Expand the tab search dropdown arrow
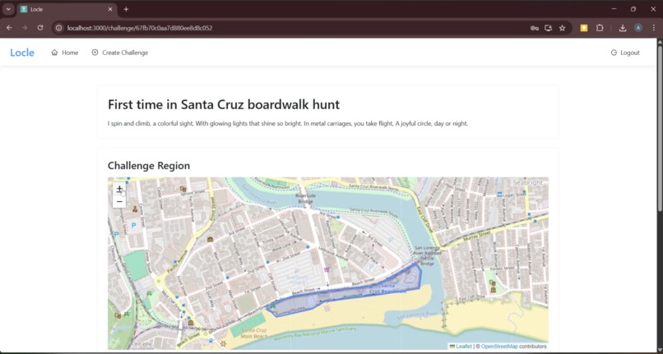Image resolution: width=663 pixels, height=354 pixels. pos(8,9)
